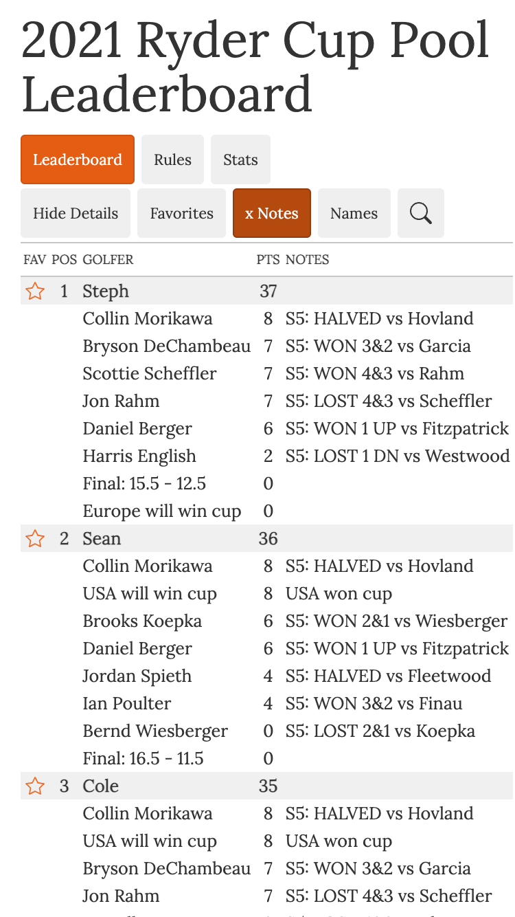Image resolution: width=515 pixels, height=917 pixels.
Task: Open the Stats tab
Action: [x=240, y=159]
